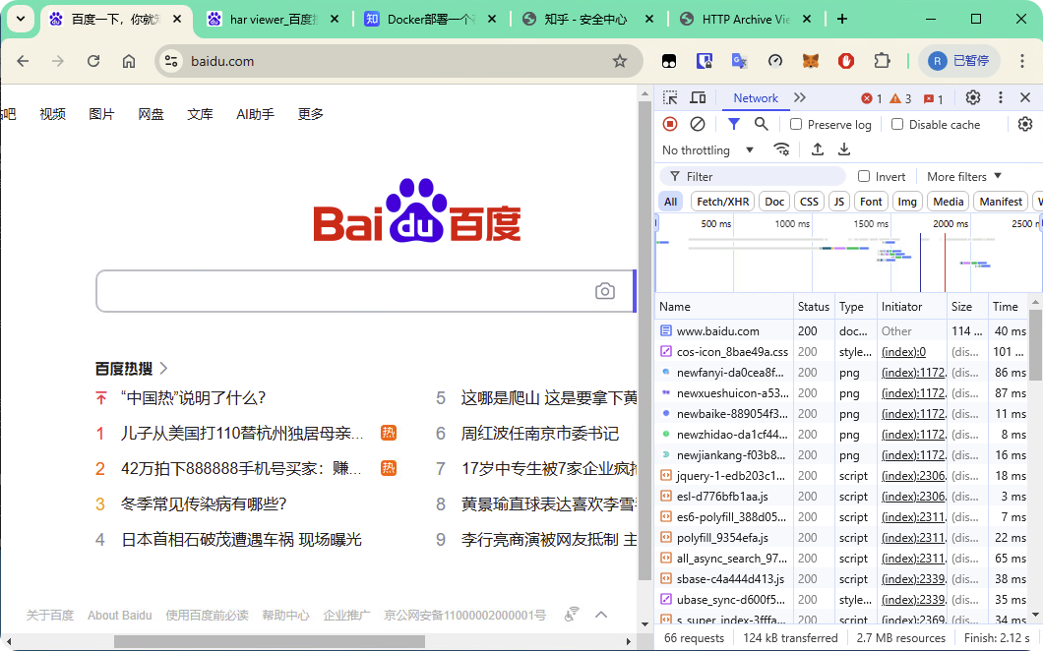Go back to the previous page
1043x651 pixels.
pyautogui.click(x=23, y=61)
